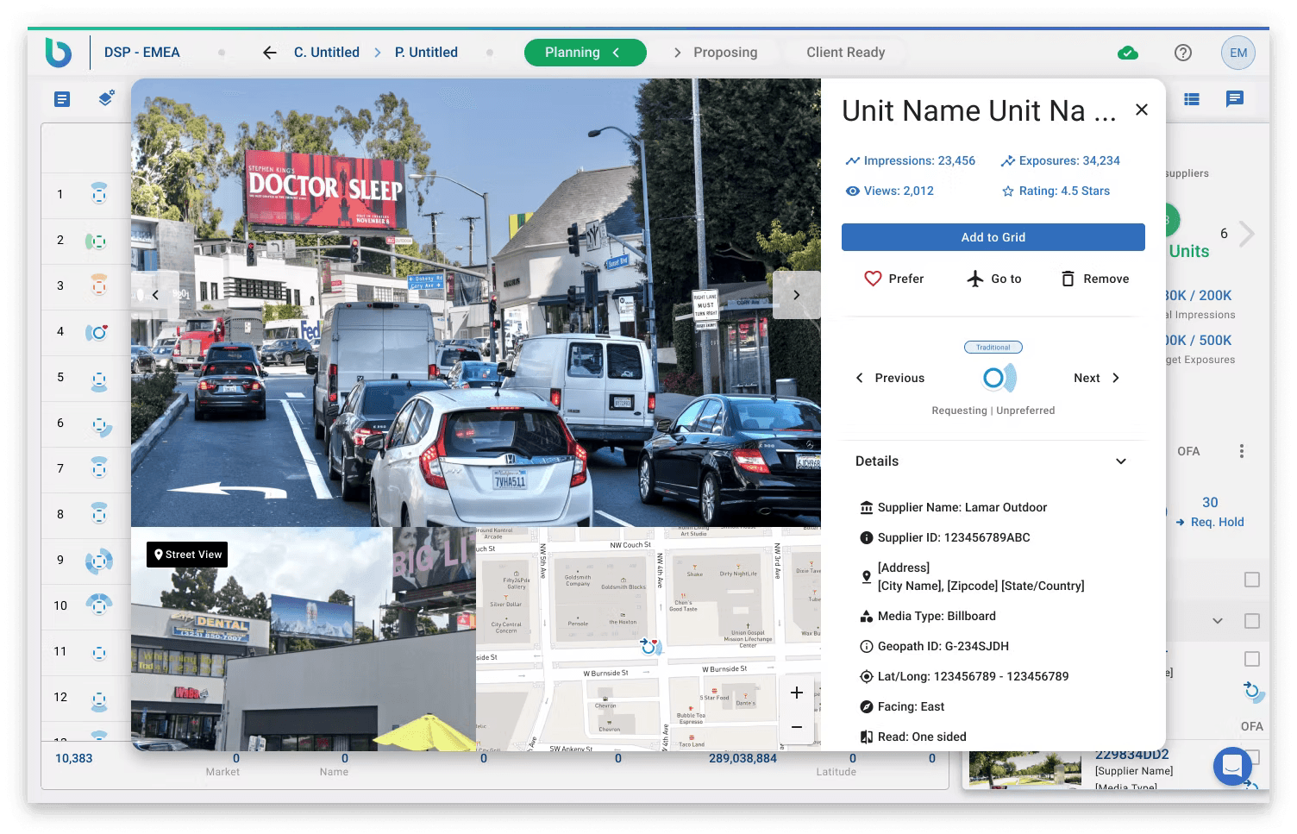Select the unit status icon in row 11
Screen dimensions: 1297x834
(99, 653)
